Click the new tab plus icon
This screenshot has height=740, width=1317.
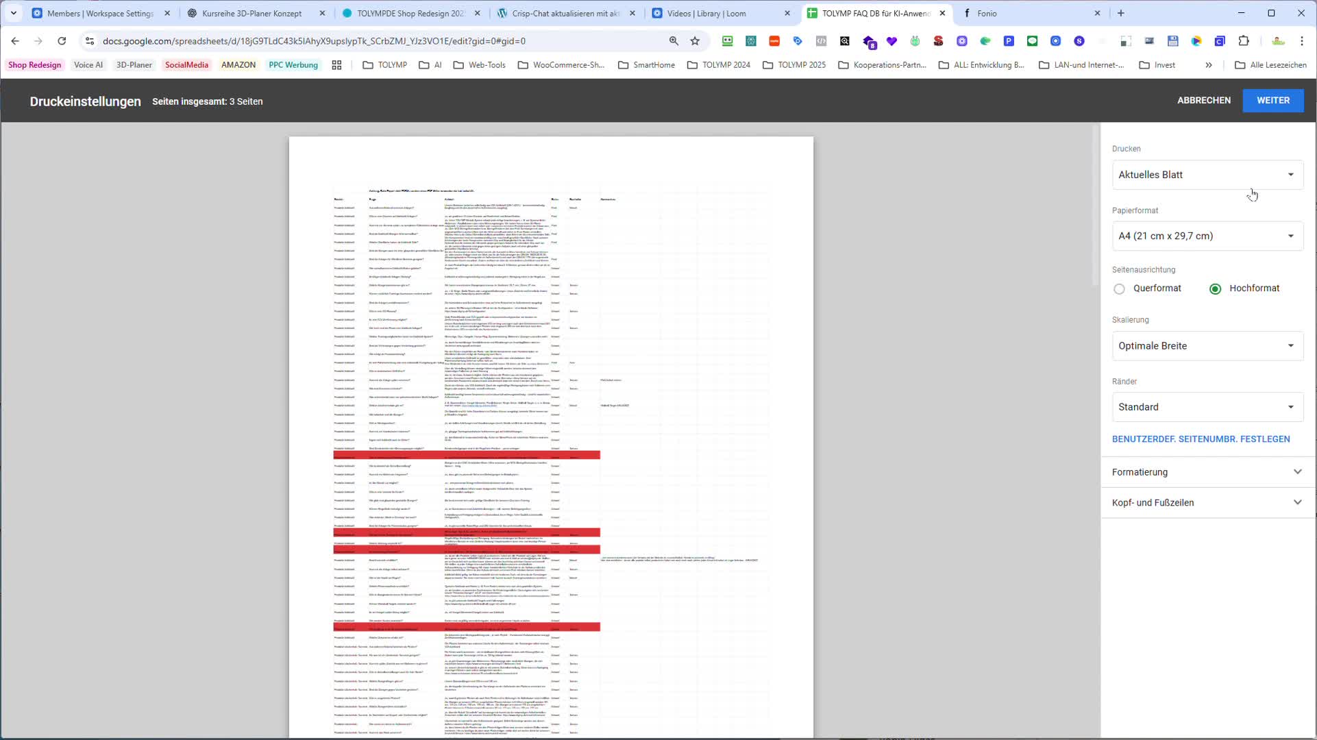[x=1121, y=13]
